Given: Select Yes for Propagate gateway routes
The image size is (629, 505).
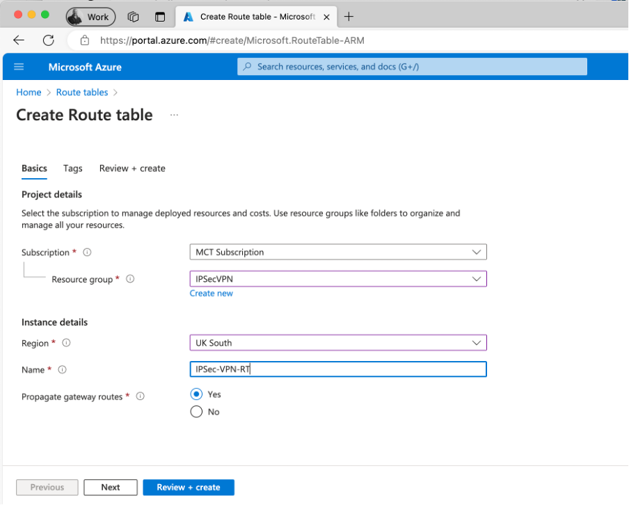Looking at the screenshot, I should pos(197,394).
